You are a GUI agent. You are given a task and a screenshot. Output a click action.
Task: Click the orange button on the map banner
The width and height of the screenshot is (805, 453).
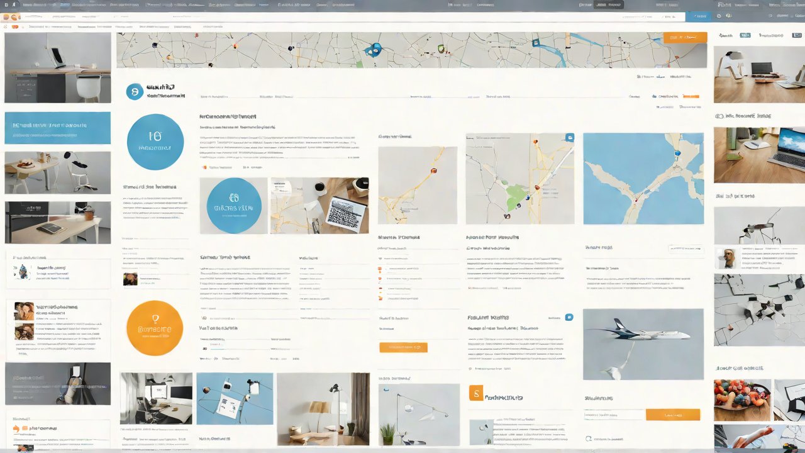(x=685, y=38)
